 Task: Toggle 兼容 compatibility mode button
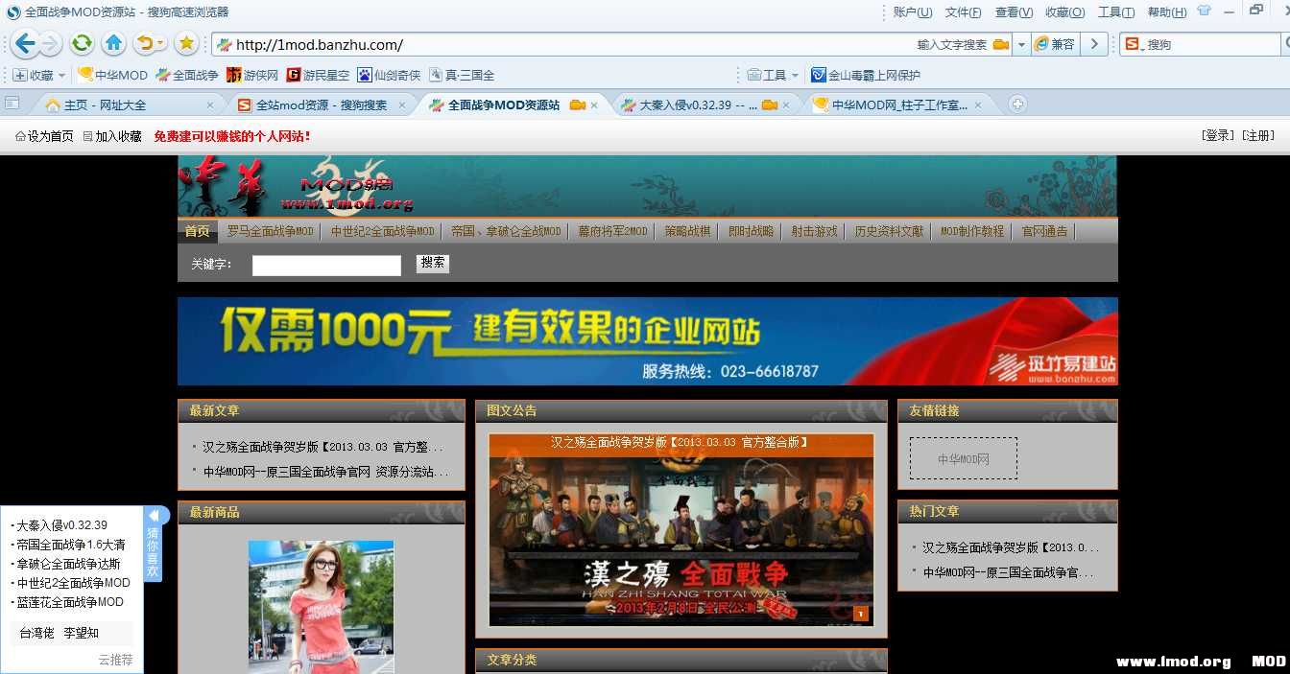tap(1054, 44)
